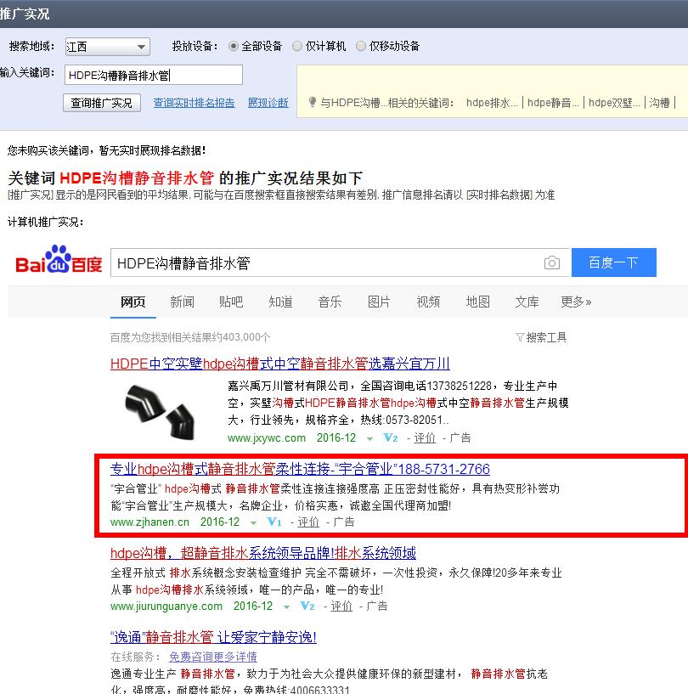Click the 免费咨询更多详情 link
Image resolution: width=688 pixels, height=694 pixels.
tap(213, 657)
